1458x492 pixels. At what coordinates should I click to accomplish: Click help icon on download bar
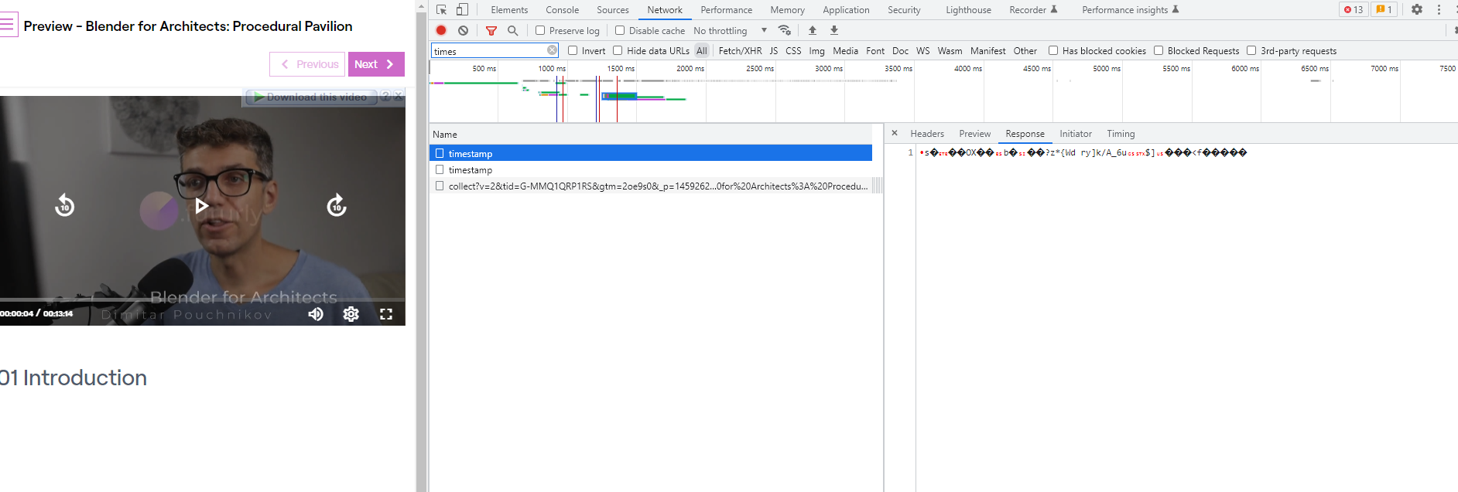click(x=386, y=96)
